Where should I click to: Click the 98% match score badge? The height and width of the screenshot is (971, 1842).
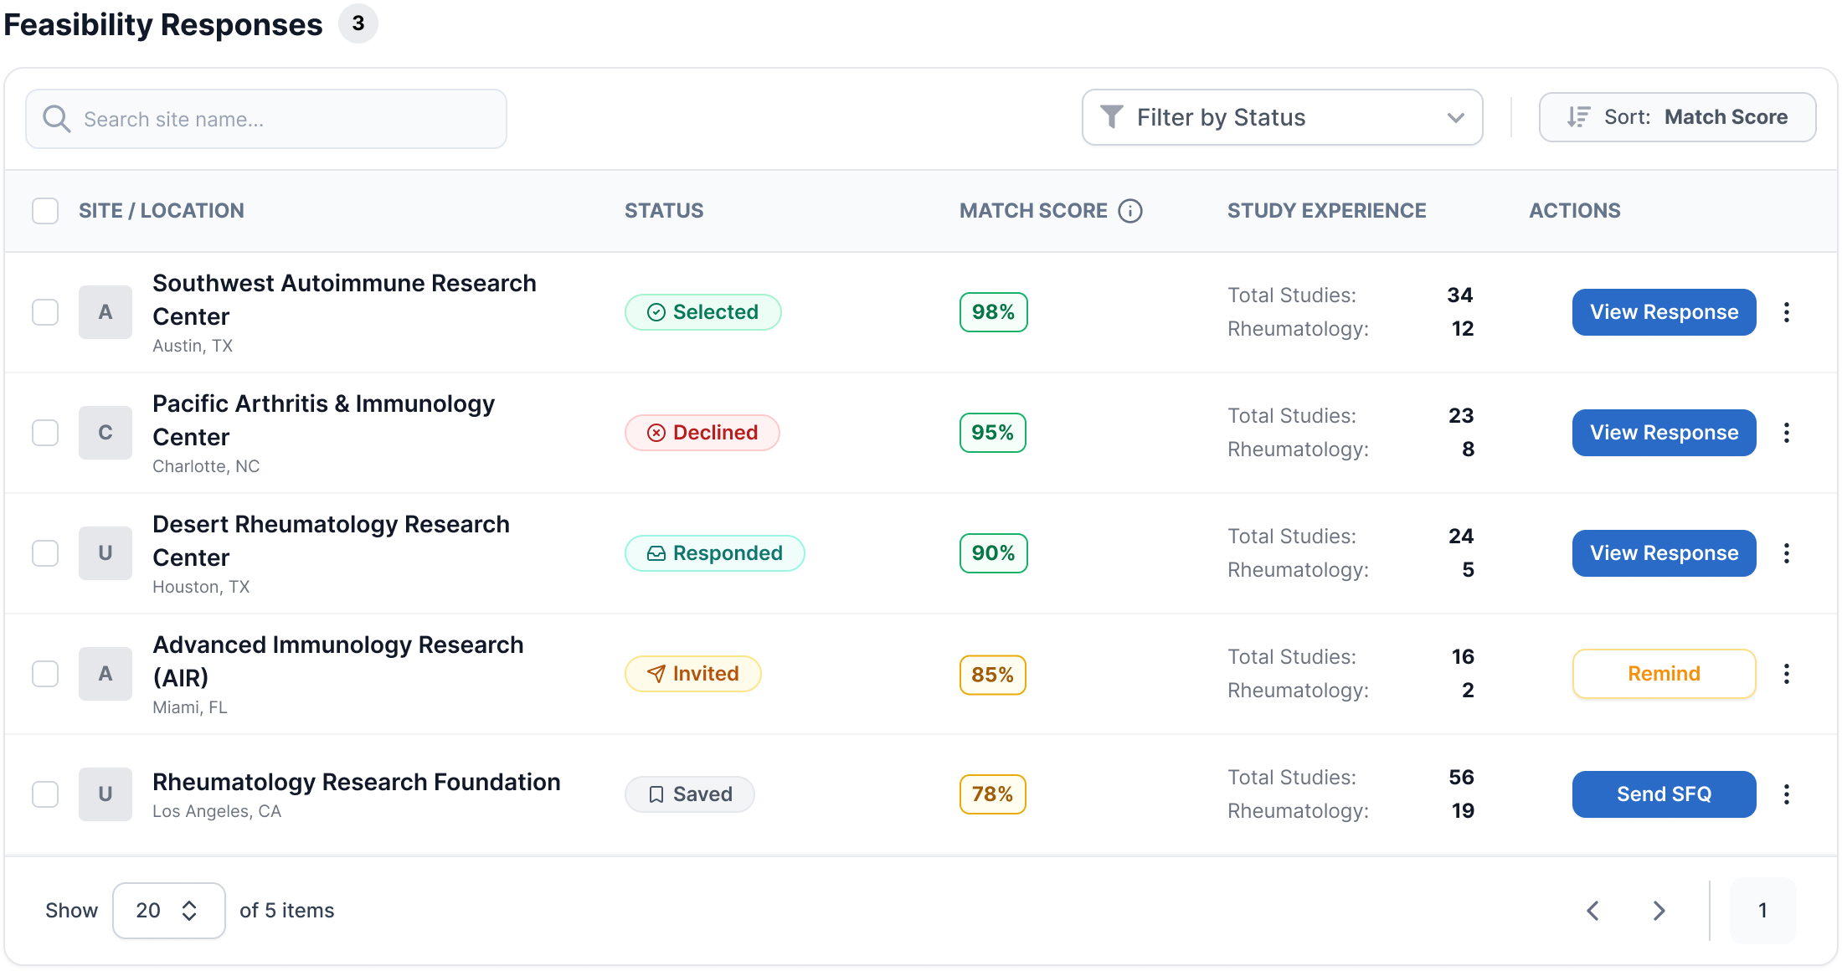[993, 312]
